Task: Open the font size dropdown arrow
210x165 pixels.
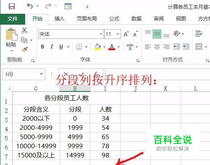Action: (x=118, y=34)
